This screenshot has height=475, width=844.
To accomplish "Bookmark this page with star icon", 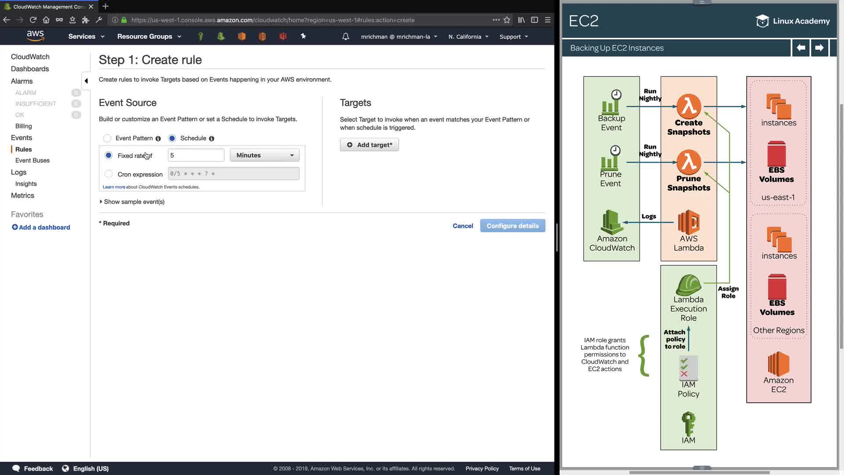I will 507,20.
